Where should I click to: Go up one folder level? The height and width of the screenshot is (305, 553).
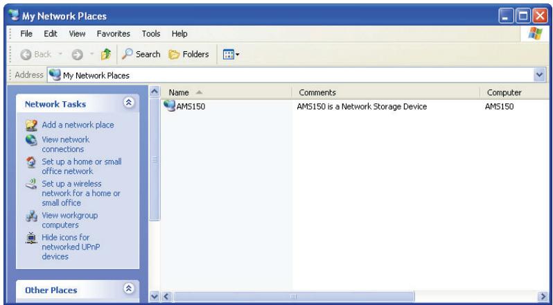(106, 54)
